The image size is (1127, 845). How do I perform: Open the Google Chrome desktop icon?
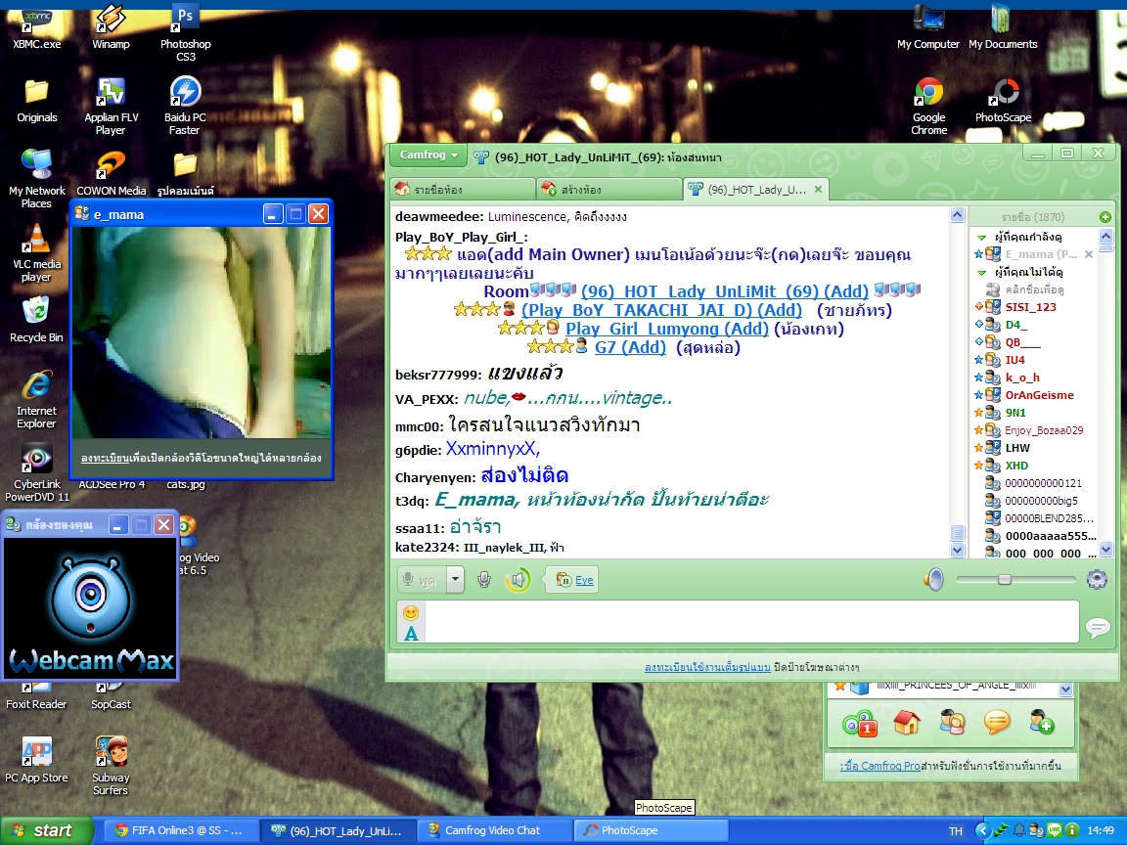928,106
